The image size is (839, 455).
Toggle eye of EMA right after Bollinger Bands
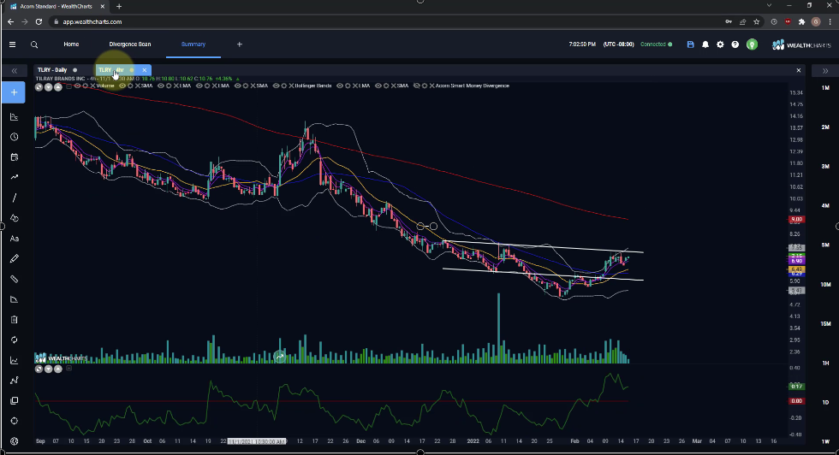pyautogui.click(x=341, y=86)
